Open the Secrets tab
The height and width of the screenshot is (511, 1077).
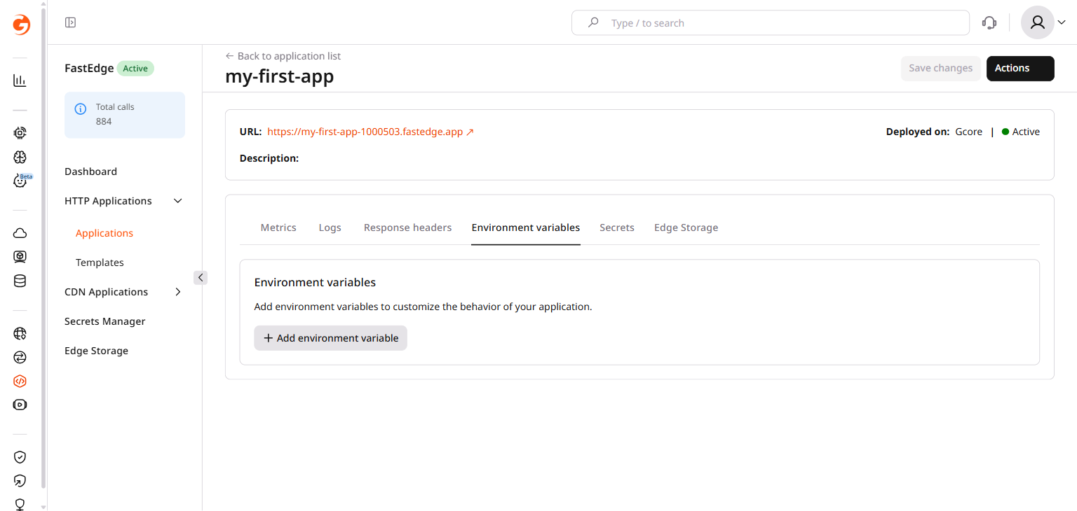[x=617, y=227]
